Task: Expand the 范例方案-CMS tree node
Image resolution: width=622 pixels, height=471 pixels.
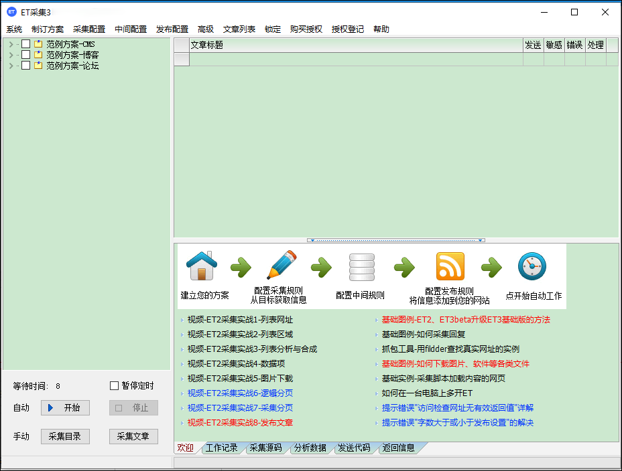Action: coord(11,44)
